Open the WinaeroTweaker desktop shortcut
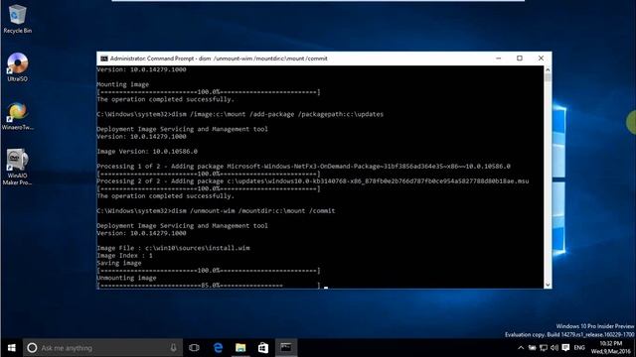636x357 pixels. [x=17, y=116]
